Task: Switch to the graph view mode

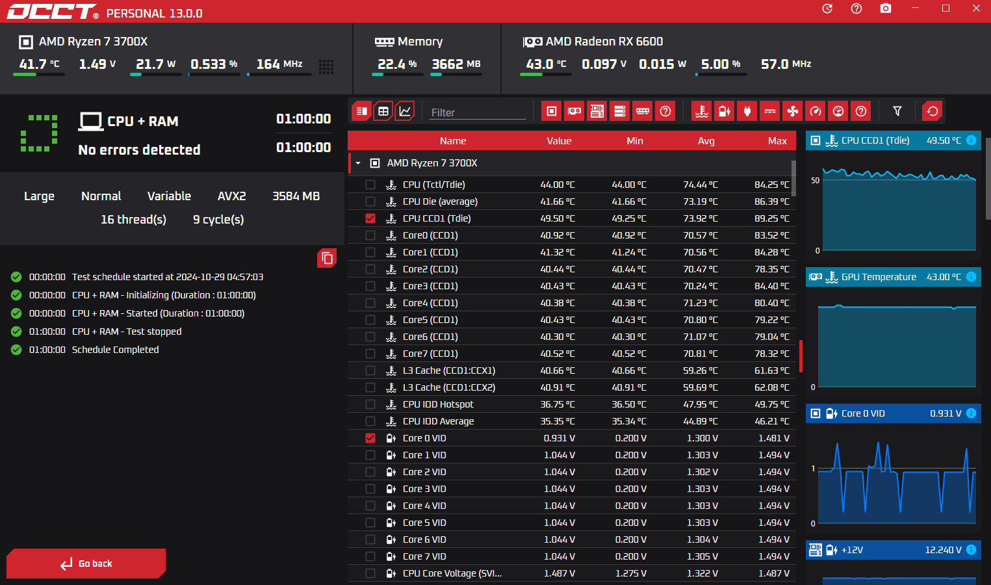Action: 405,111
